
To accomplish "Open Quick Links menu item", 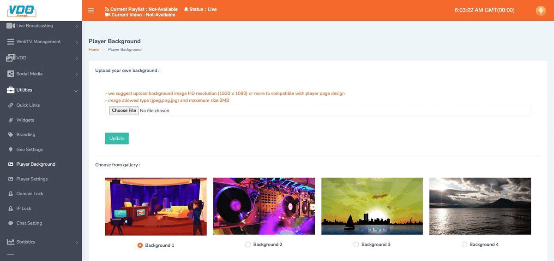I will 28,105.
